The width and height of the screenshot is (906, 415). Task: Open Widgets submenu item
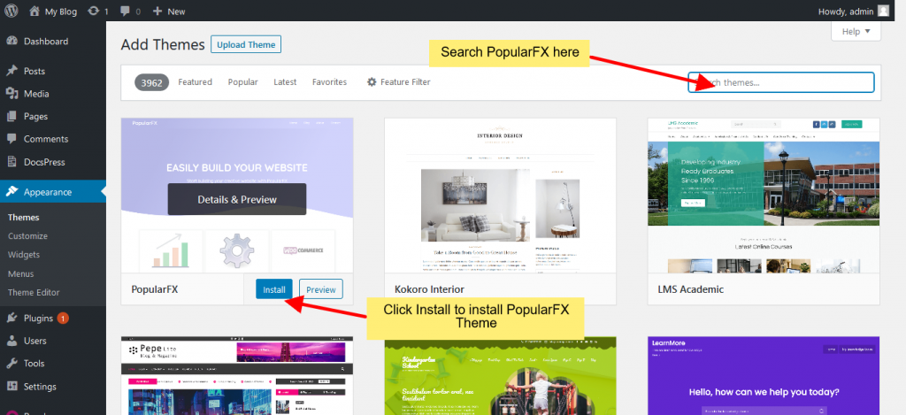pyautogui.click(x=24, y=254)
